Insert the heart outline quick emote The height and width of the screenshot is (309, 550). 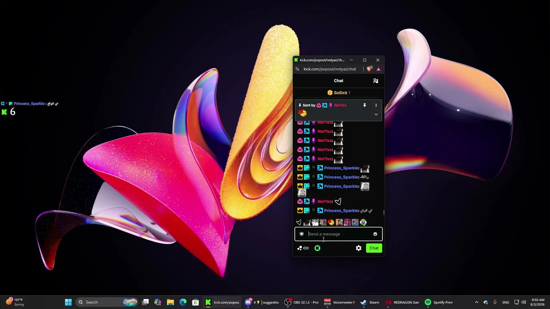pos(299,222)
